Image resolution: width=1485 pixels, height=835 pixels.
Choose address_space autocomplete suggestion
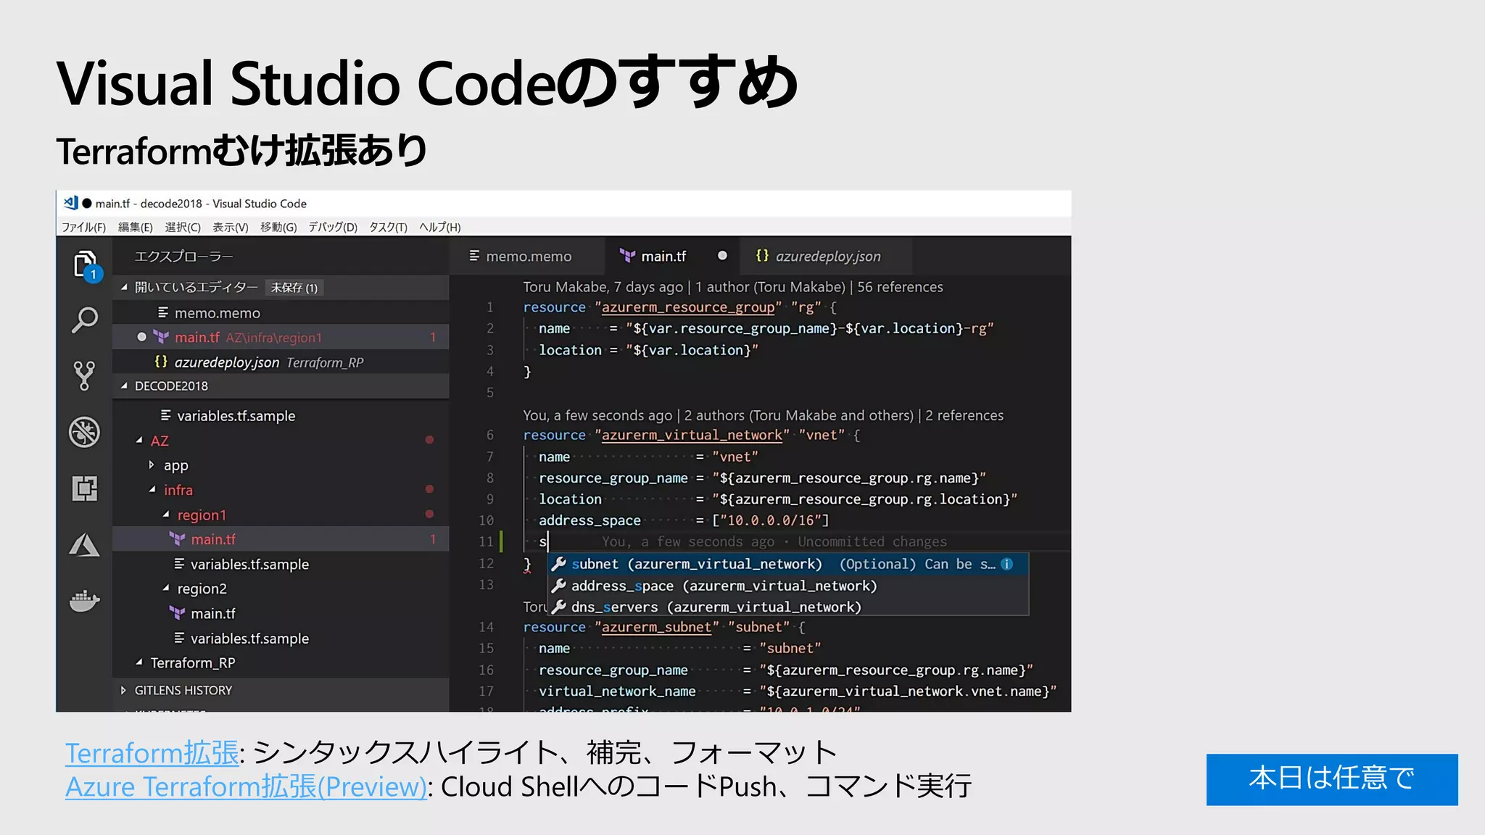tap(788, 585)
